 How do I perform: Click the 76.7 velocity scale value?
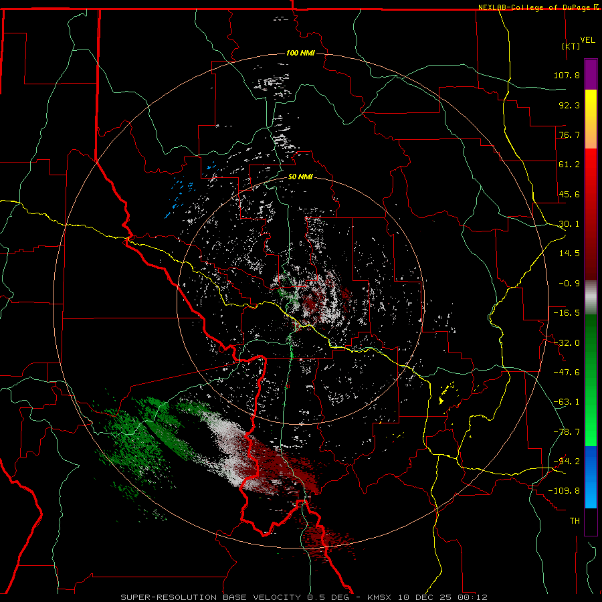pyautogui.click(x=569, y=134)
